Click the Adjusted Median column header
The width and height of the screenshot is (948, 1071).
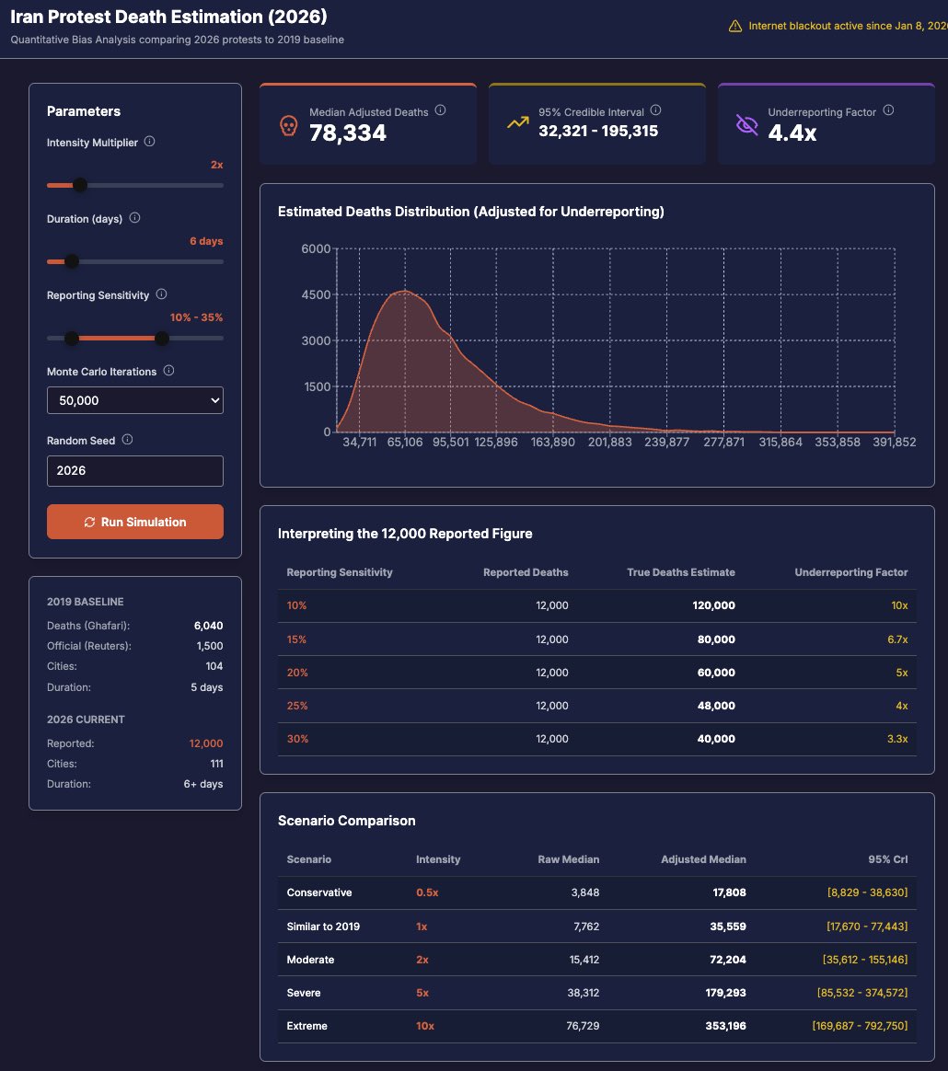tap(703, 859)
